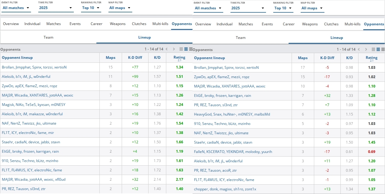Open HeavyGod, Snax, huNter-, m0NESY, malbsMd lineup
385x194 pixels.
click(232, 114)
